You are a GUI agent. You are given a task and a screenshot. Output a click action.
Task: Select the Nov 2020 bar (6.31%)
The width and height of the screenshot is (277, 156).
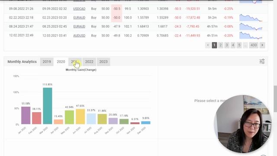coord(135,123)
